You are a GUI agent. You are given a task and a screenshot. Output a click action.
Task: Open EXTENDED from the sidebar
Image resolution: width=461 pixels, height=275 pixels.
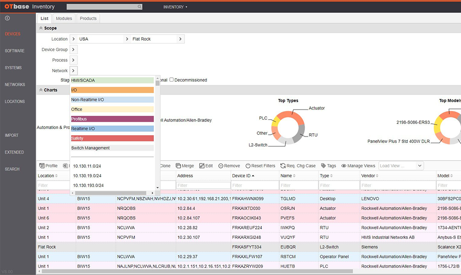pyautogui.click(x=14, y=152)
